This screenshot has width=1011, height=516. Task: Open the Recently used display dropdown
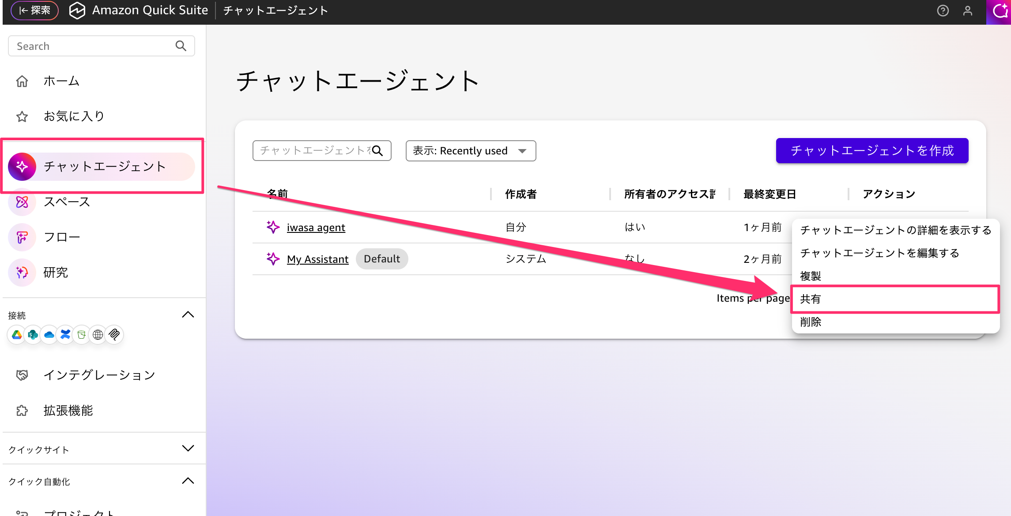click(470, 150)
